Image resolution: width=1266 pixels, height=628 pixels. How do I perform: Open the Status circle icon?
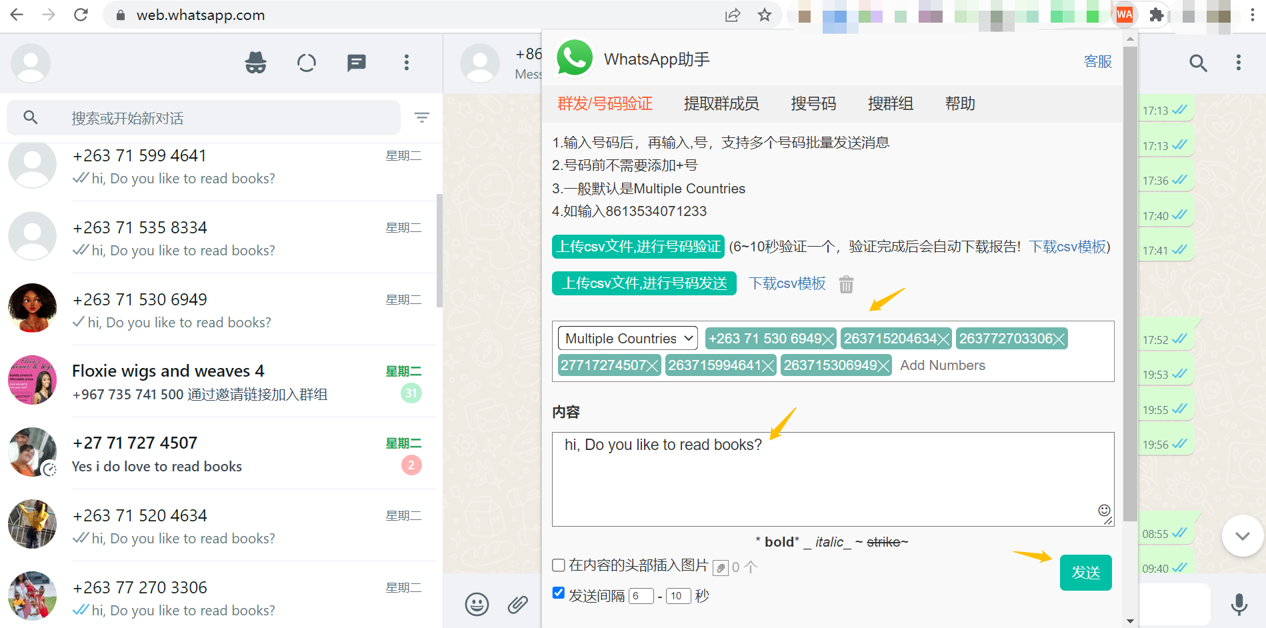click(307, 63)
